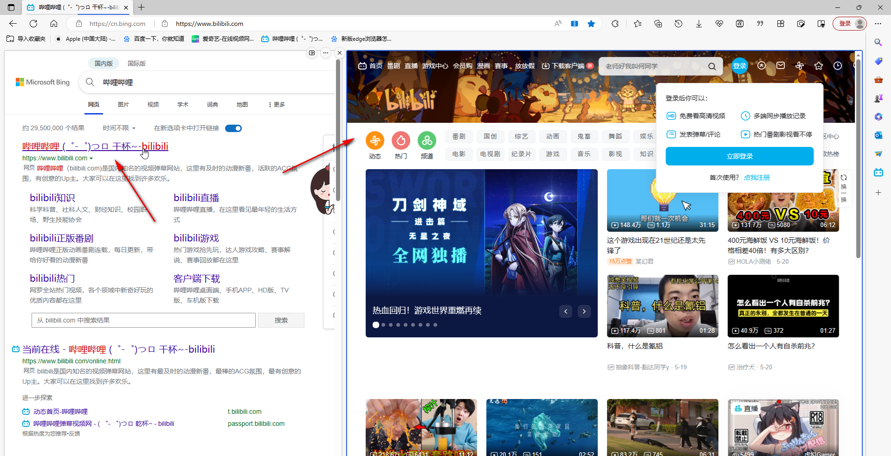The image size is (891, 456).
Task: Open bilibili 大会员 icon in header
Action: 762,66
